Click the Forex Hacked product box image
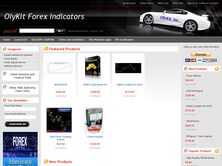Screen dimensions: 222x166 click(x=94, y=120)
